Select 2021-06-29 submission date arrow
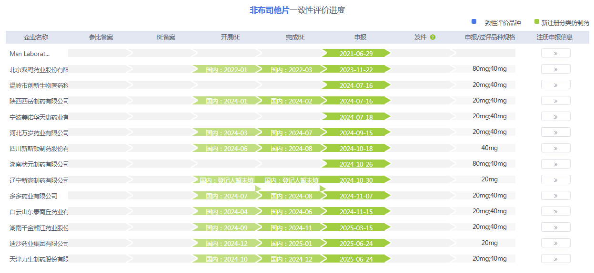Screen dimensions: 594x273 pyautogui.click(x=356, y=53)
